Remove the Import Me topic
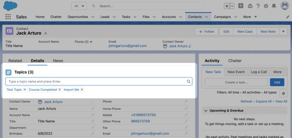Viewport: 292px width, 138px height. (82, 90)
